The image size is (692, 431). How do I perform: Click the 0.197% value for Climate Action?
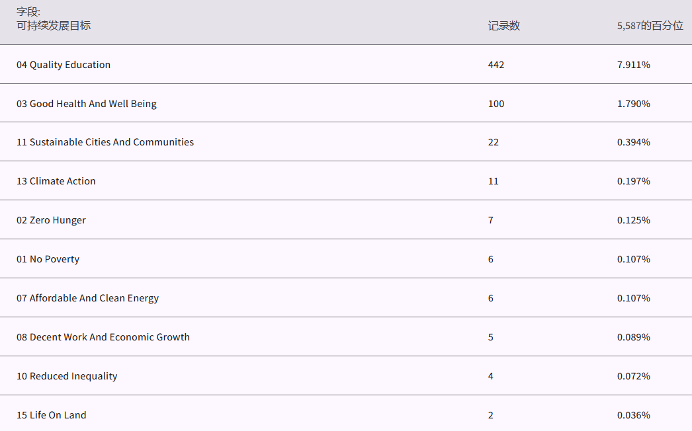click(x=633, y=181)
